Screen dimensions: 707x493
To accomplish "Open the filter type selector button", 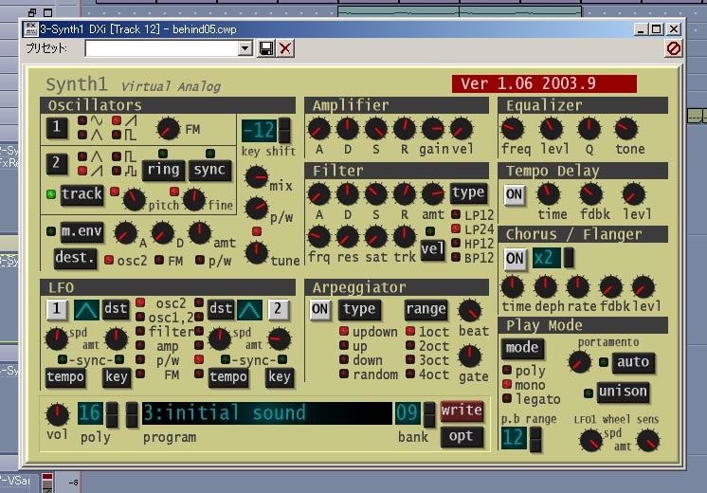I will pos(468,193).
